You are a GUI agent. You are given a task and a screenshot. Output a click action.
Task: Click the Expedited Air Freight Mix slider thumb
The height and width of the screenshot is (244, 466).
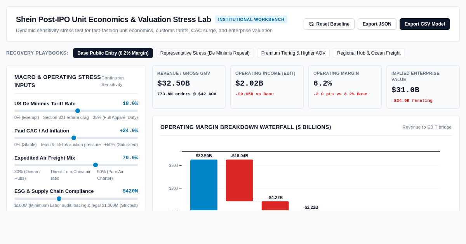[96, 165]
